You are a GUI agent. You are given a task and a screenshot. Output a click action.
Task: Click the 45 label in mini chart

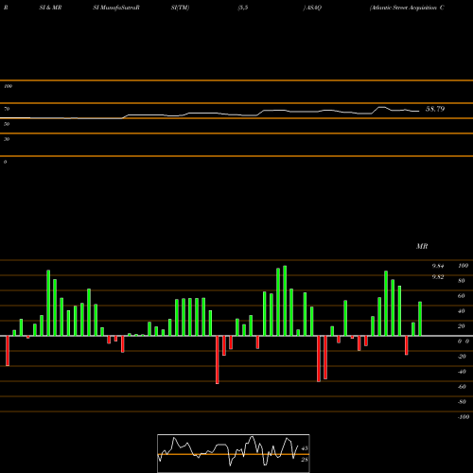click(x=305, y=448)
